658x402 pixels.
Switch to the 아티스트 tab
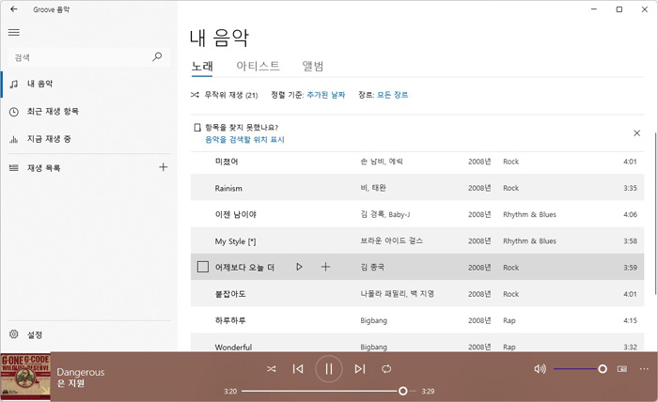click(x=258, y=67)
